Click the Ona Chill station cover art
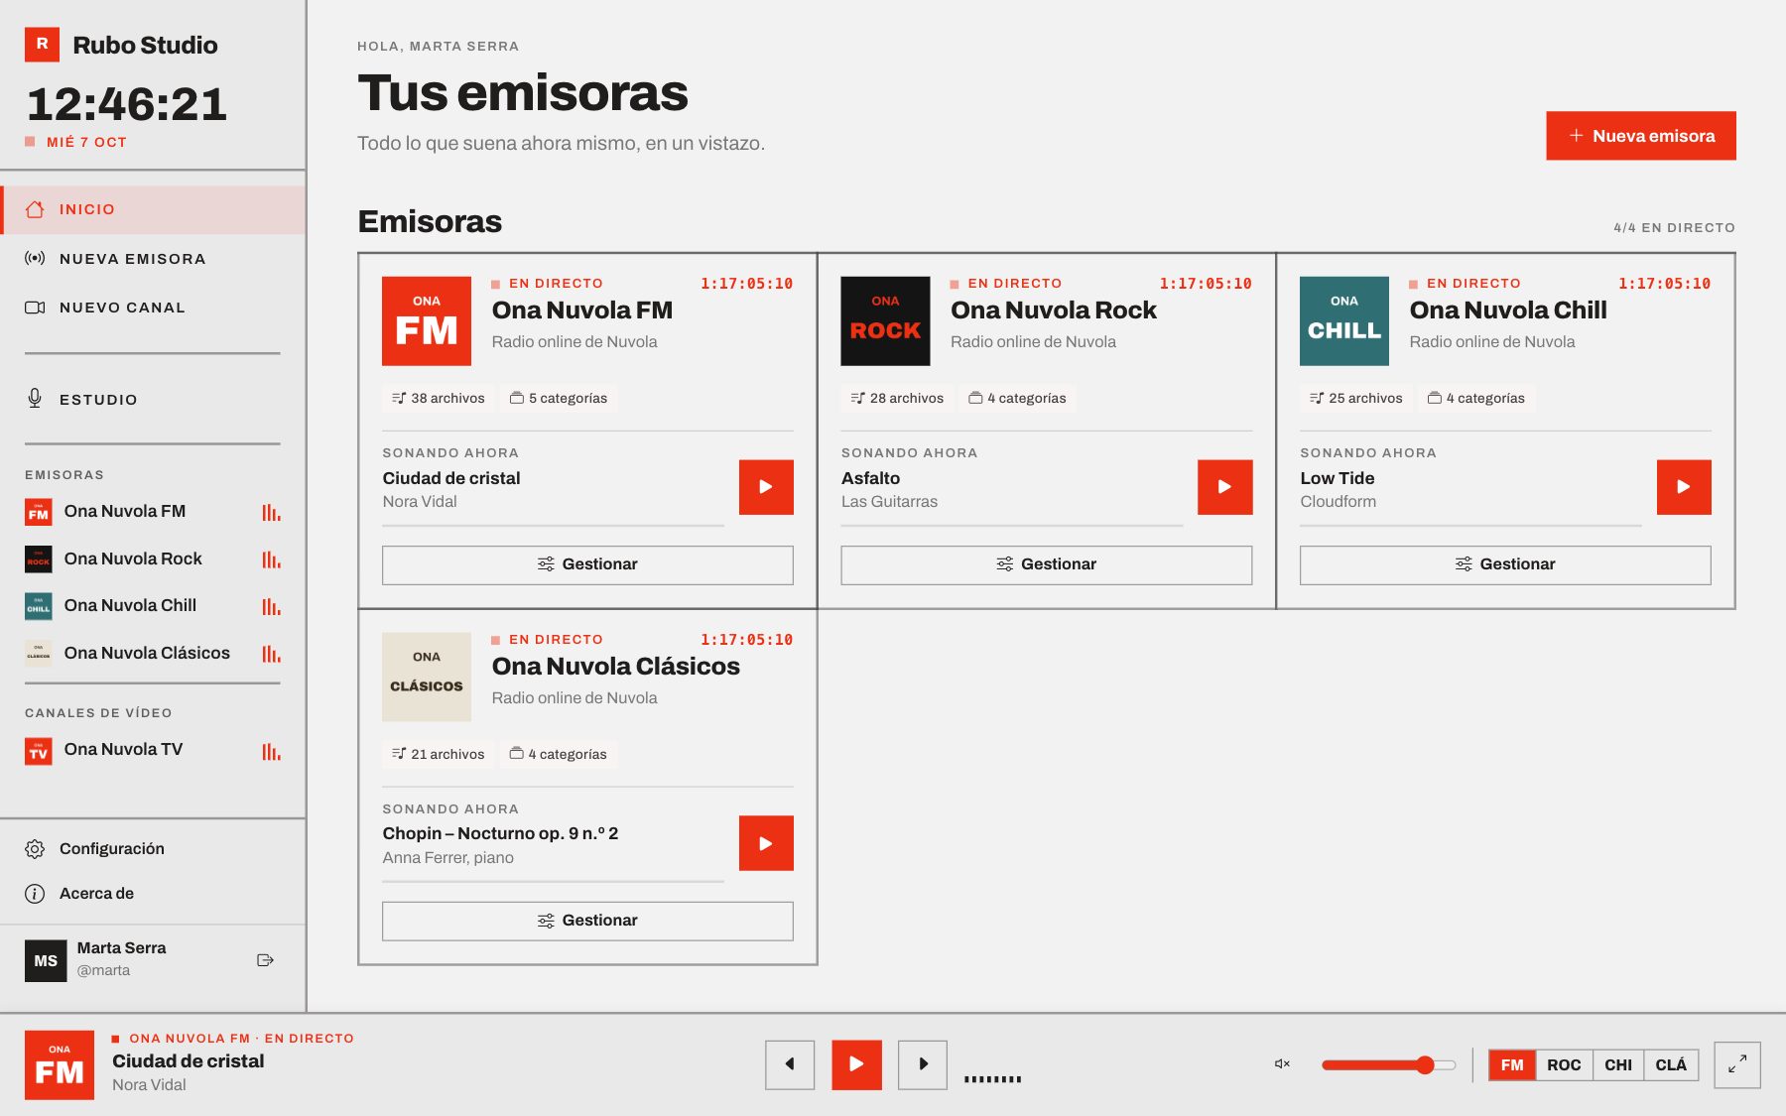The width and height of the screenshot is (1786, 1116). point(1344,321)
